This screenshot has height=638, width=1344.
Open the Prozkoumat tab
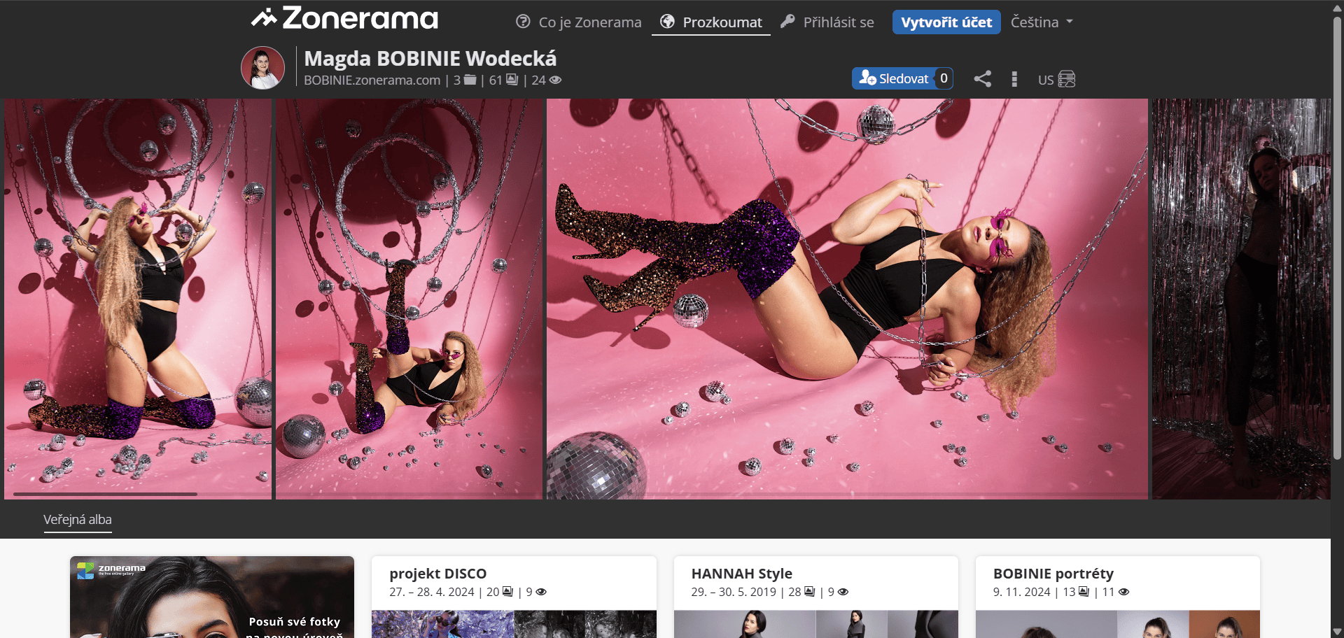click(711, 22)
